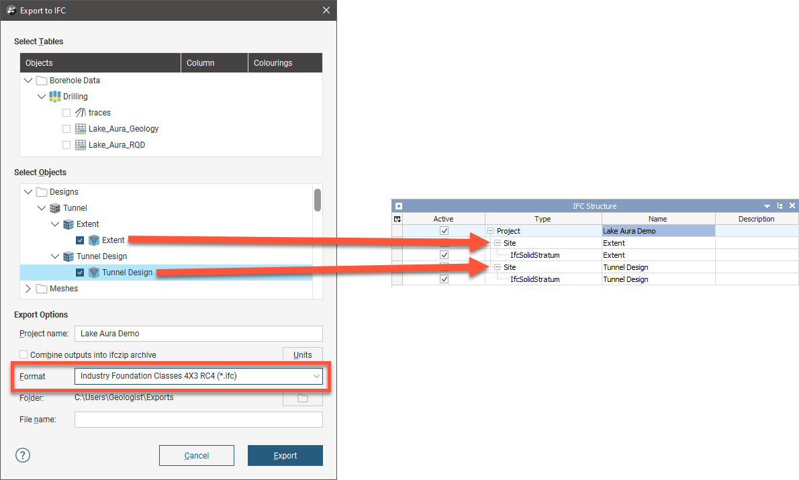799x480 pixels.
Task: Click the File name input field
Action: [198, 420]
